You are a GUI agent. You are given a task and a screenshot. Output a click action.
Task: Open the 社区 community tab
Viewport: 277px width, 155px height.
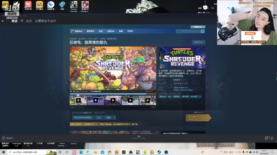click(29, 21)
